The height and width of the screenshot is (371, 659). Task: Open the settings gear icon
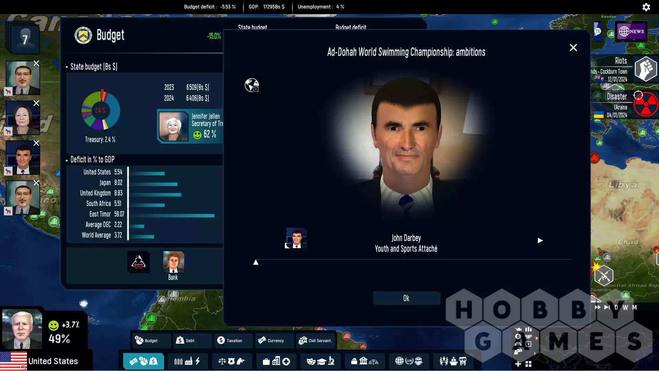point(646,7)
